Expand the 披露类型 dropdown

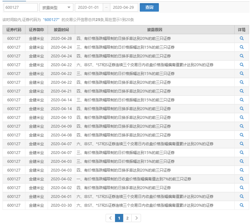[56, 8]
